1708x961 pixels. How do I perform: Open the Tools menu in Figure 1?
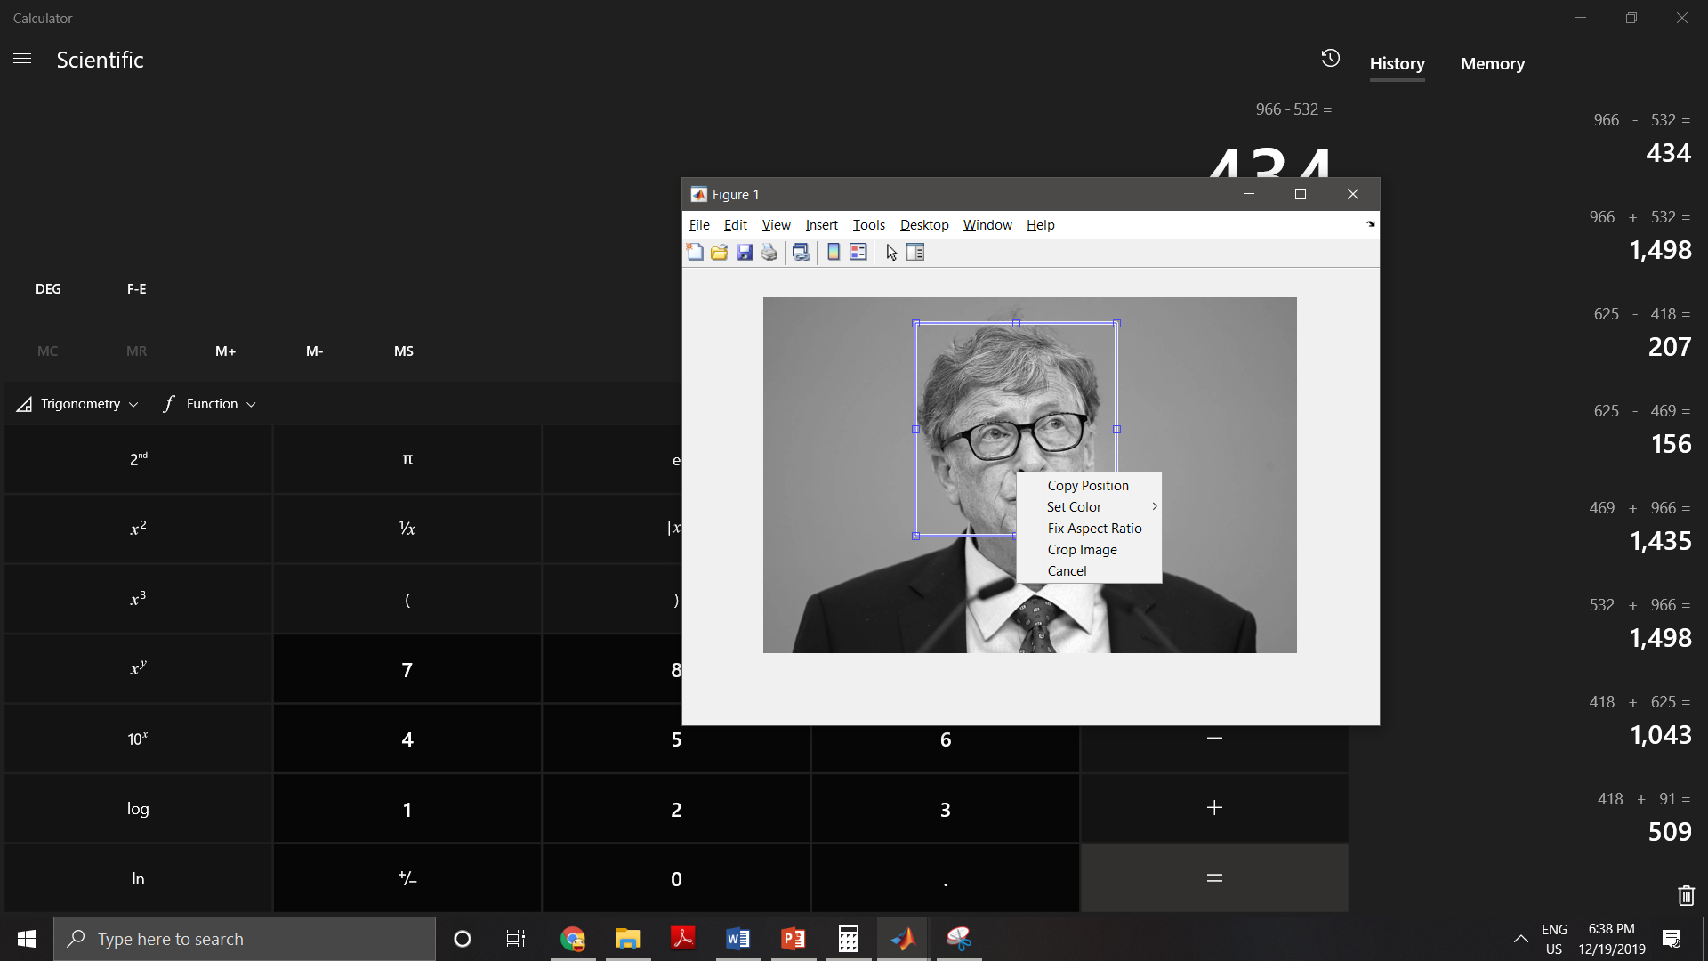(x=868, y=225)
